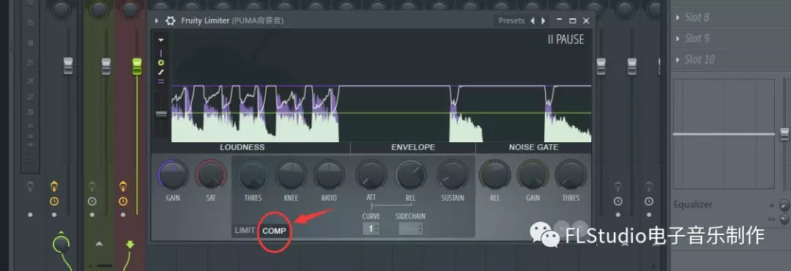The width and height of the screenshot is (791, 271).
Task: Toggle the dot under the gray track left of olive
Action: pos(54,215)
